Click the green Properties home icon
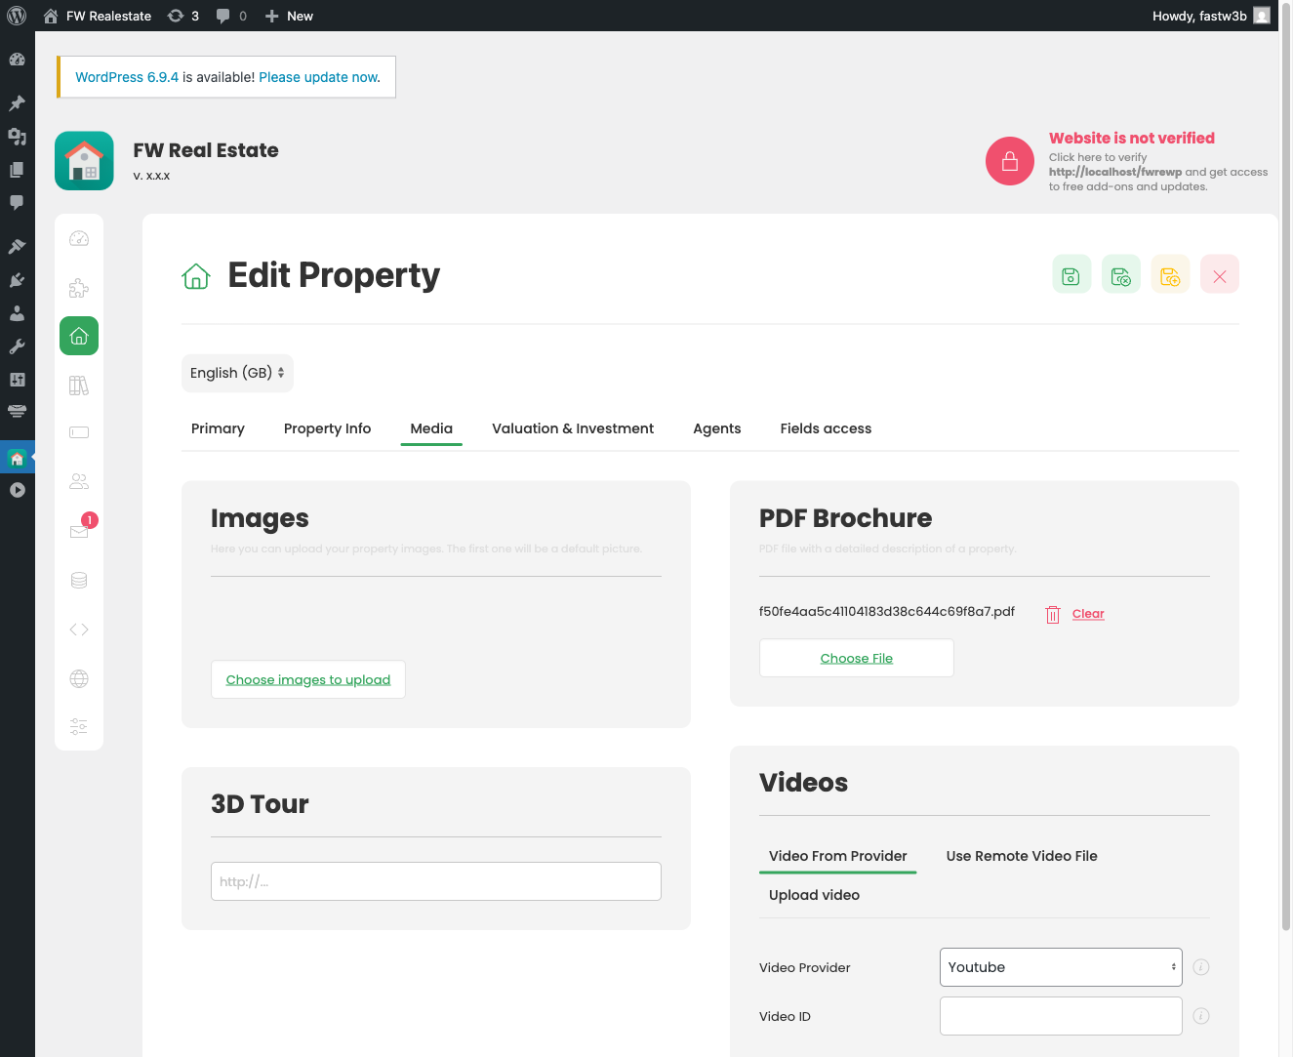Image resolution: width=1293 pixels, height=1057 pixels. click(78, 336)
